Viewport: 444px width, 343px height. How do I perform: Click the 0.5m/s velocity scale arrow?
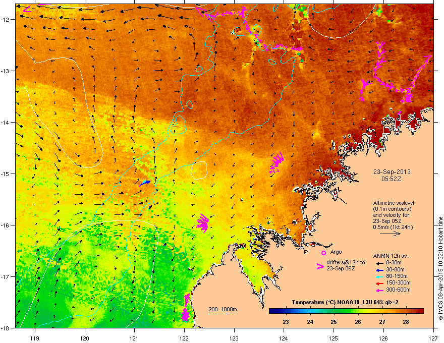click(390, 234)
